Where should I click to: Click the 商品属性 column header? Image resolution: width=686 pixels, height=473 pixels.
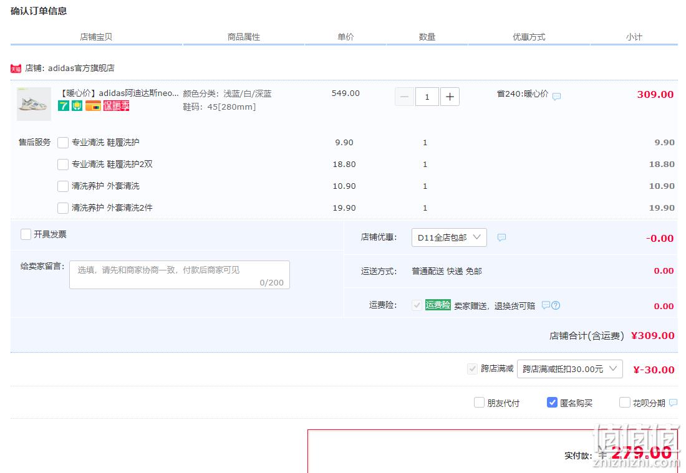(244, 37)
